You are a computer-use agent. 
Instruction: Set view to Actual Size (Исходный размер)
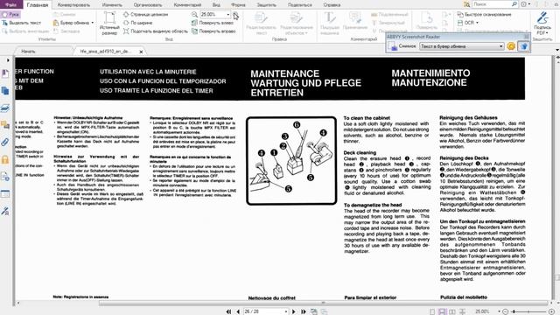coord(109,24)
